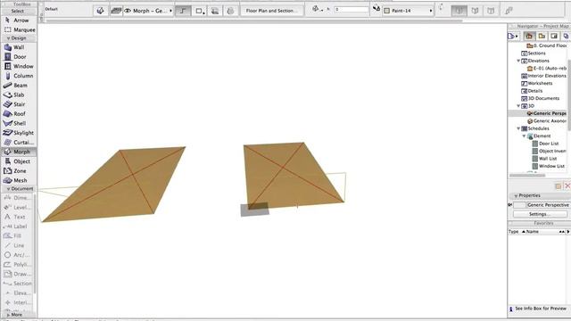Screen dimensions: 571x321
Task: Pick the Dimension tool
Action: point(17,198)
